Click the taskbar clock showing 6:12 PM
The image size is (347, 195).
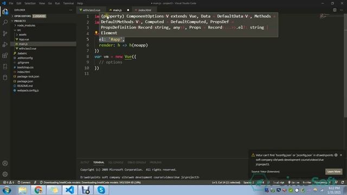point(334,190)
